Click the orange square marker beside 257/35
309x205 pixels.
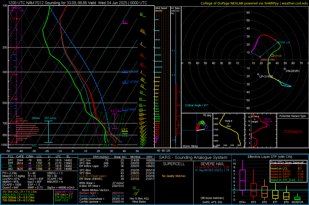(272, 56)
